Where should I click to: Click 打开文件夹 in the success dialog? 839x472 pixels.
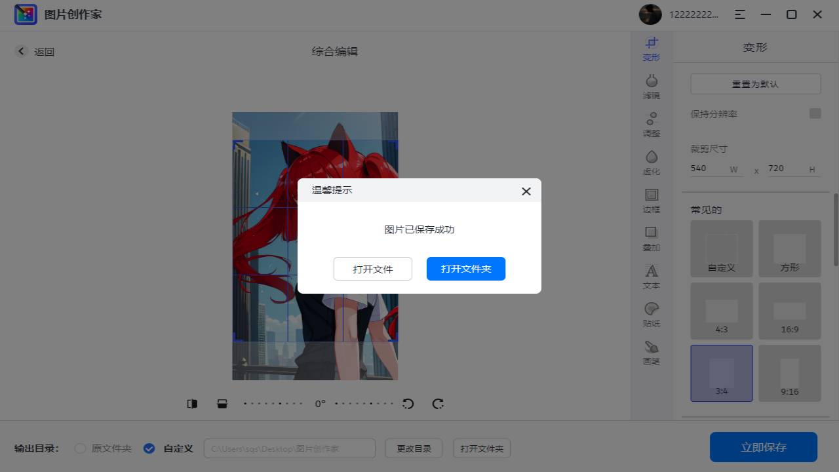(x=465, y=269)
